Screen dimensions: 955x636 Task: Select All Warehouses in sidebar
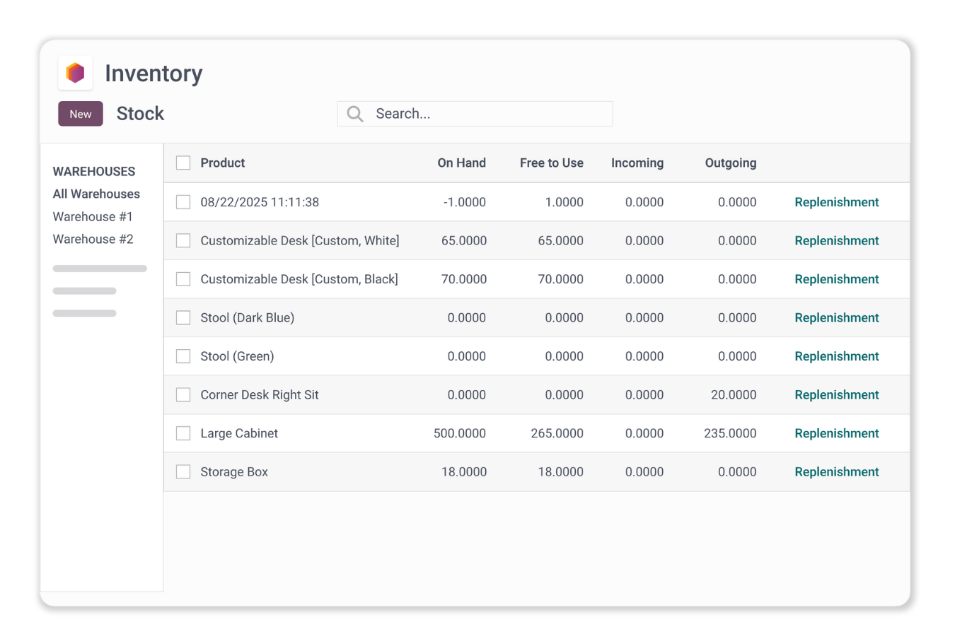tap(96, 194)
